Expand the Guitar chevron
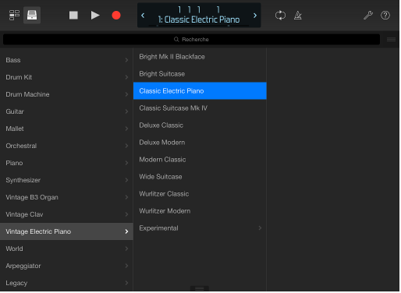The width and height of the screenshot is (401, 293). pos(126,111)
